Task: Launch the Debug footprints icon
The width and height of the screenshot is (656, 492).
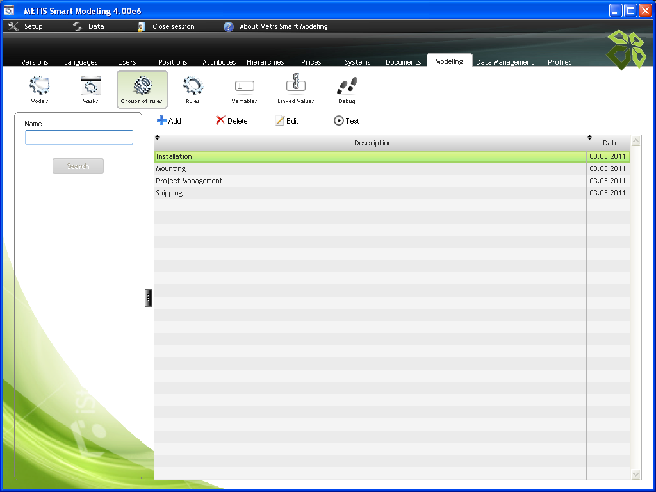Action: (x=347, y=86)
